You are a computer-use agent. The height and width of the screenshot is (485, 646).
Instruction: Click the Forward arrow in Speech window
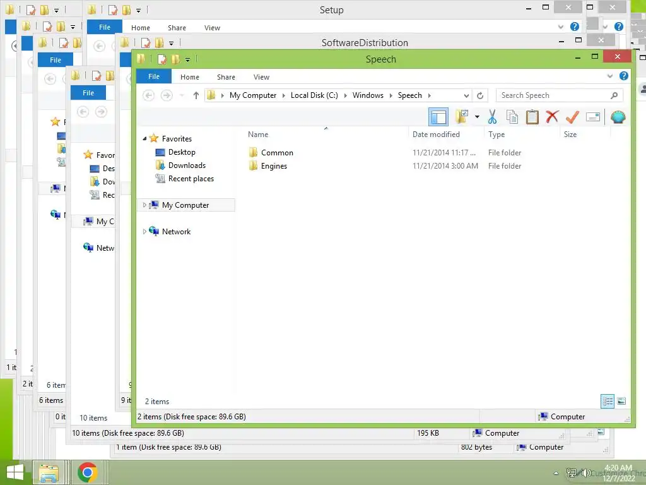tap(167, 95)
